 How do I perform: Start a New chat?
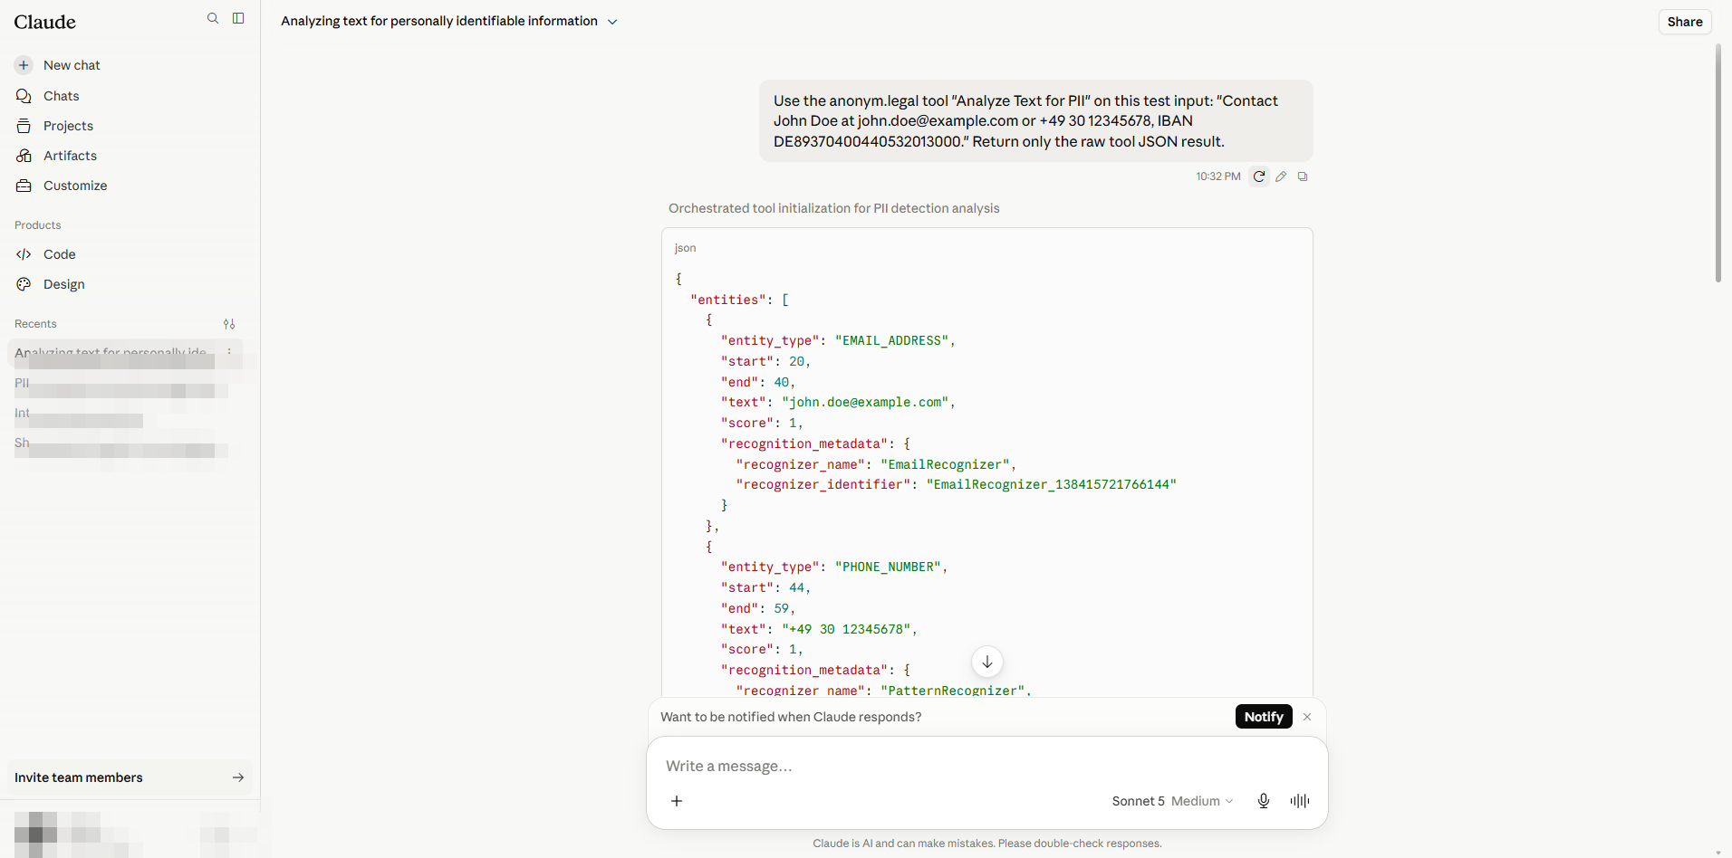click(x=130, y=65)
